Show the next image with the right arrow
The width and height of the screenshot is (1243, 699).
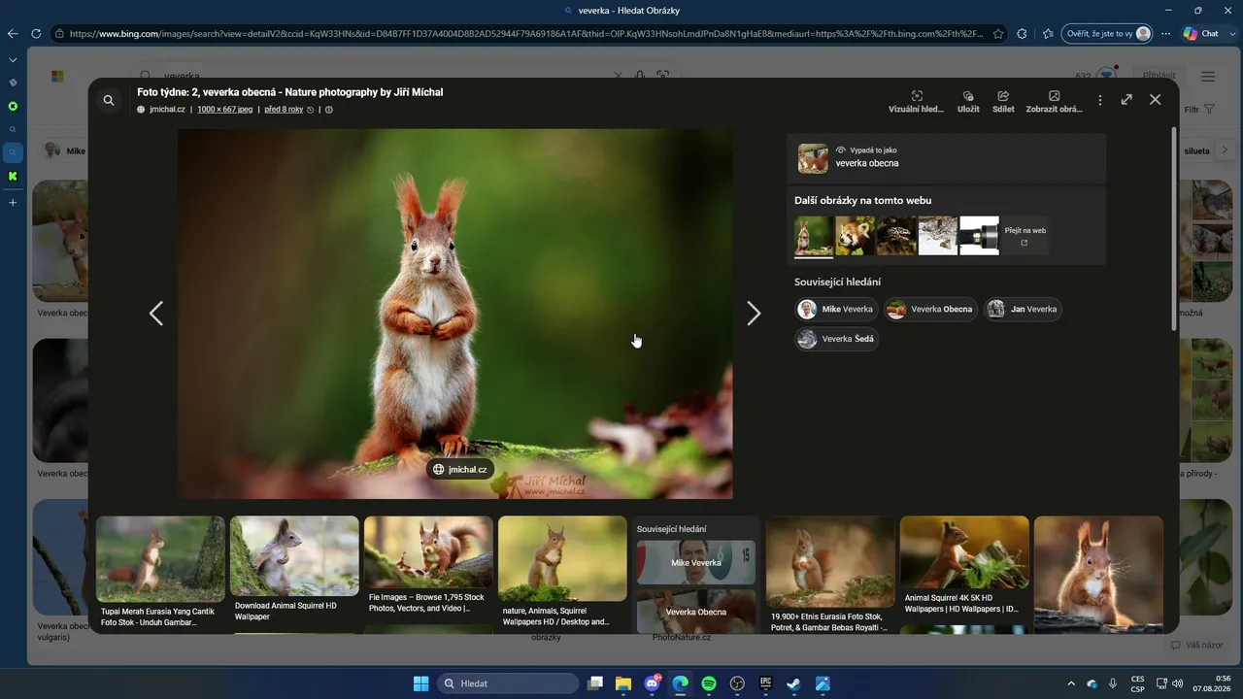(x=754, y=313)
